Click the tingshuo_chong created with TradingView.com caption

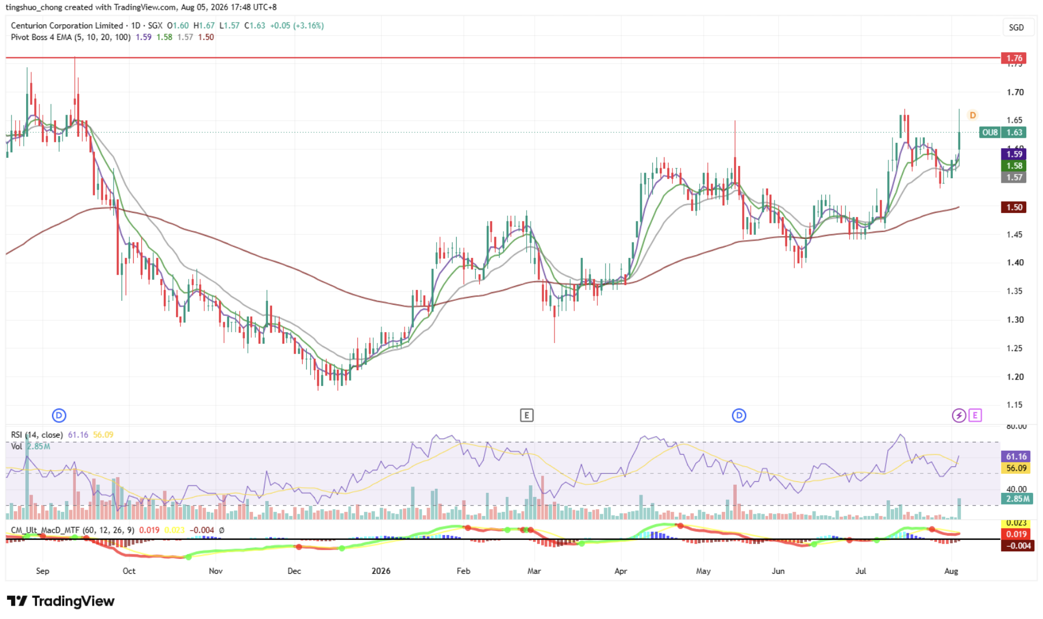coord(141,8)
